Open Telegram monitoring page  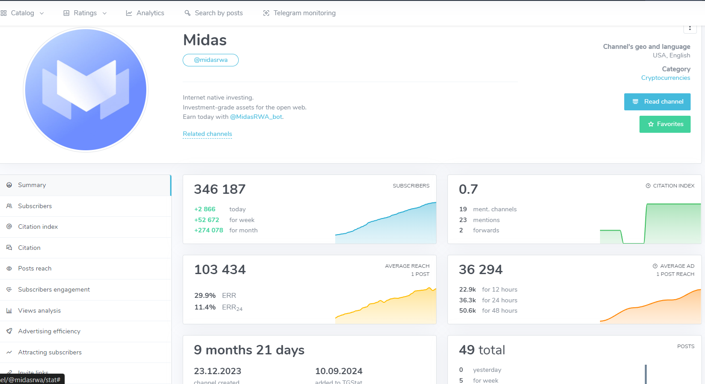pos(299,13)
